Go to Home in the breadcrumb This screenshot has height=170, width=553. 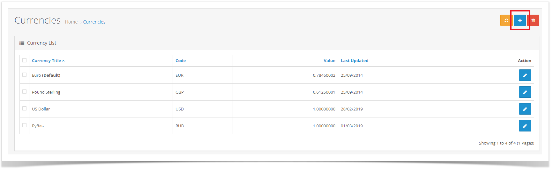71,22
